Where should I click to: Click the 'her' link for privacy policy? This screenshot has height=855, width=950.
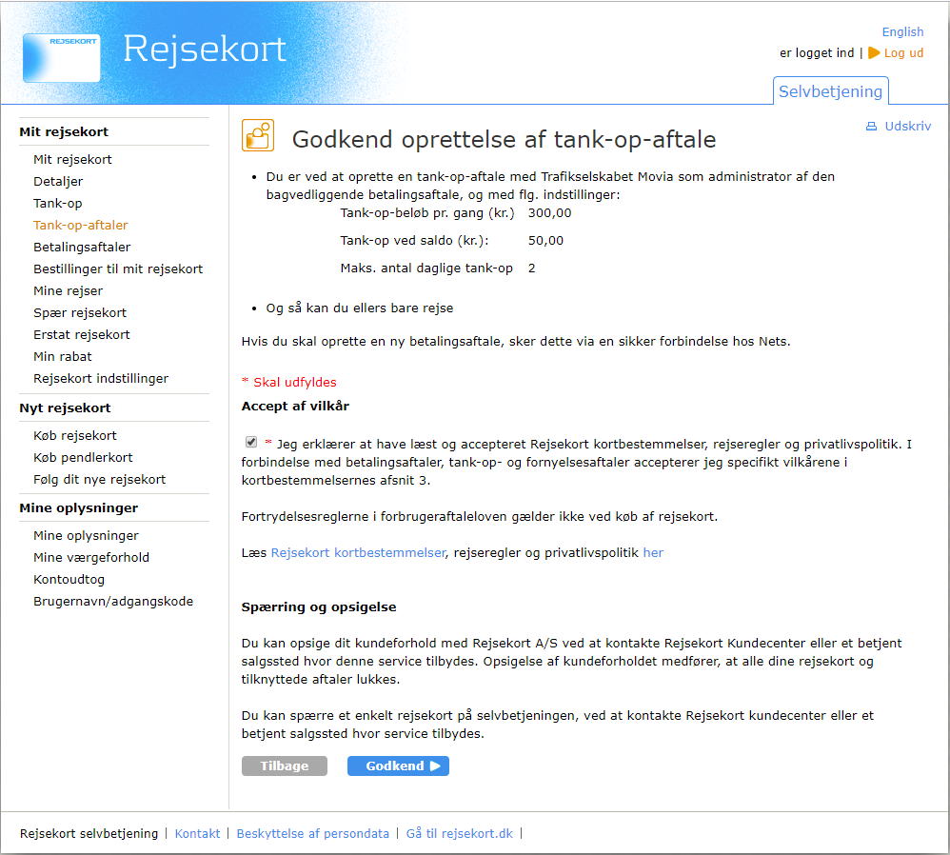pos(653,552)
